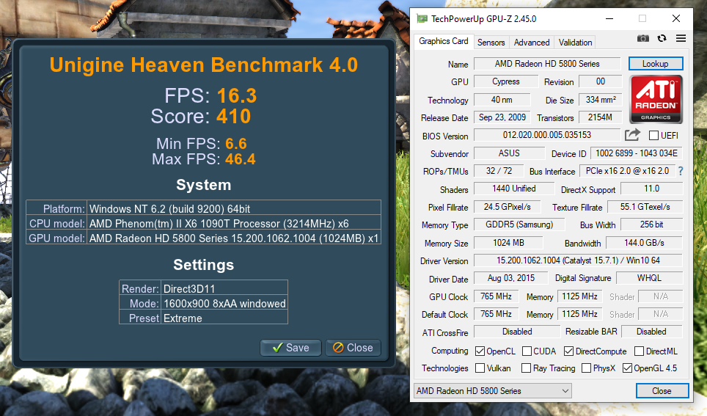Click the Transistors field 2154M
707x416 pixels.
pos(600,117)
